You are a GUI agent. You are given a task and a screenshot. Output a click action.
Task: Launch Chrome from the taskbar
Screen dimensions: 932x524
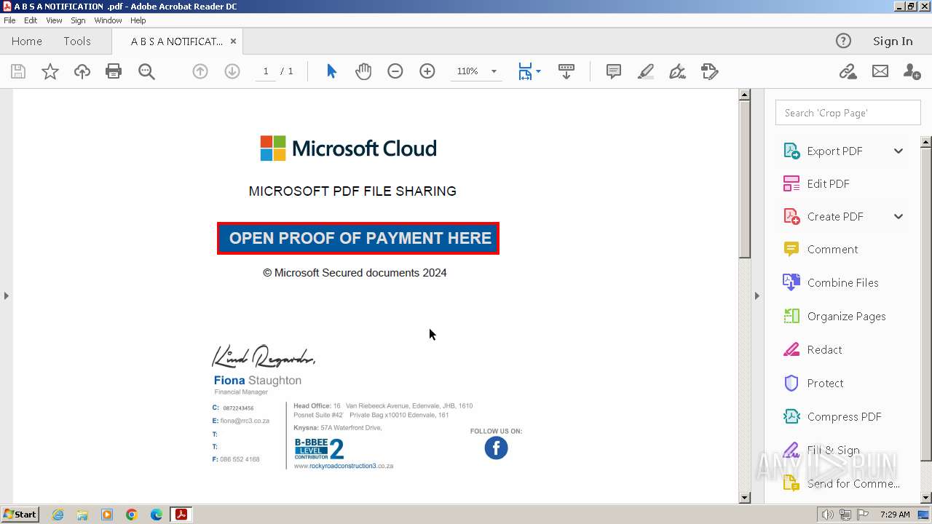[131, 515]
